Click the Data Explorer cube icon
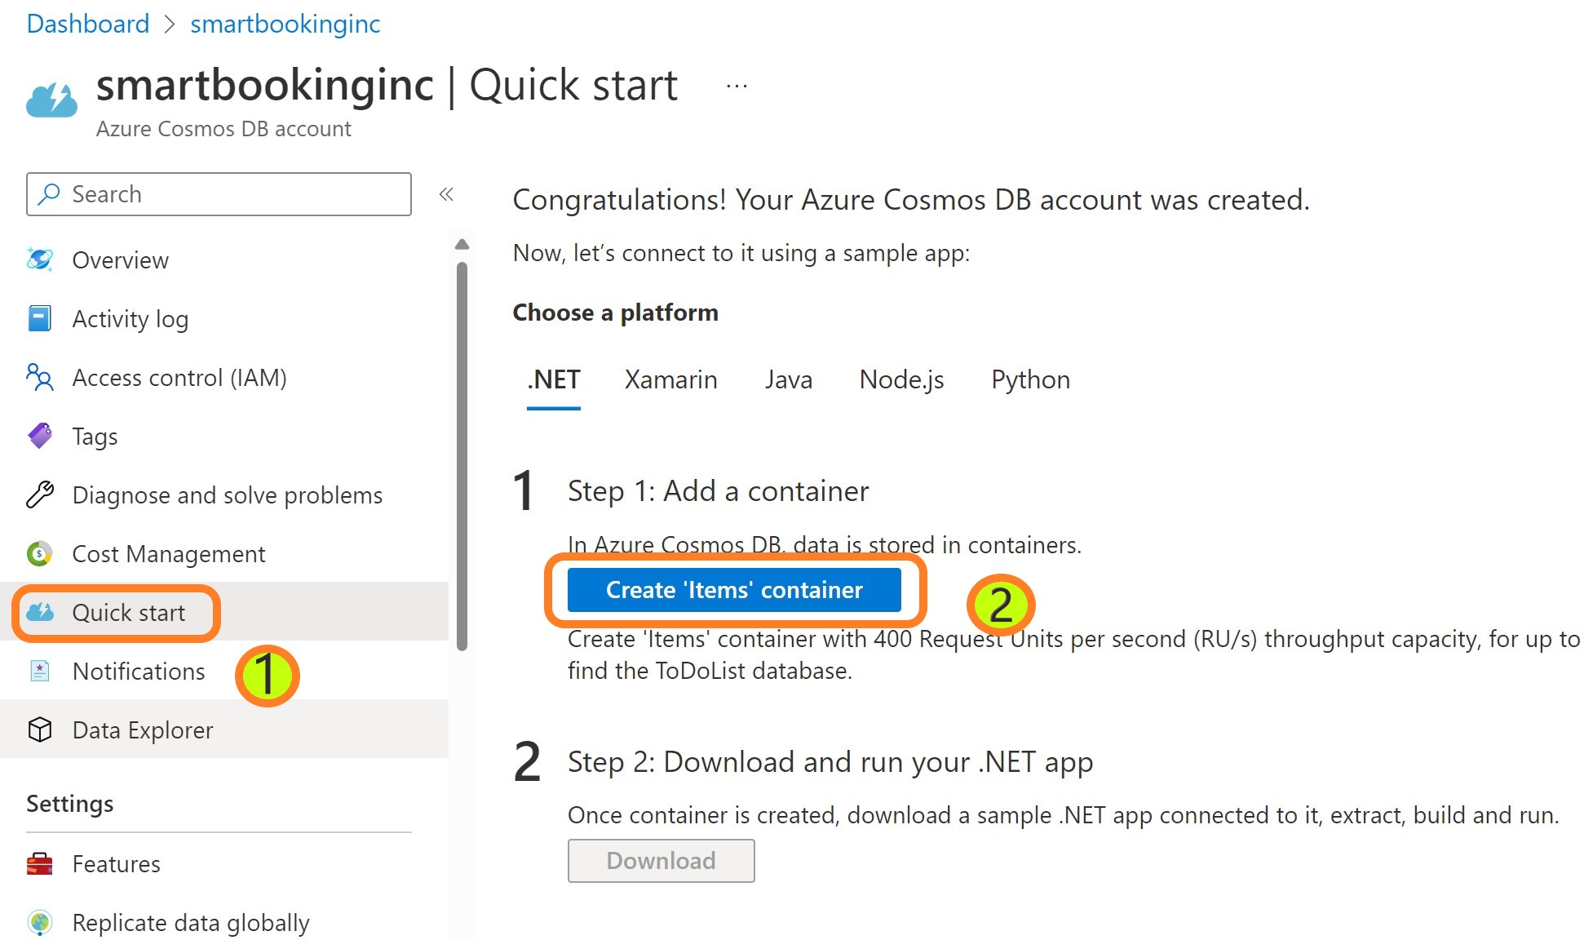Viewport: 1584px width, 940px height. 39,729
